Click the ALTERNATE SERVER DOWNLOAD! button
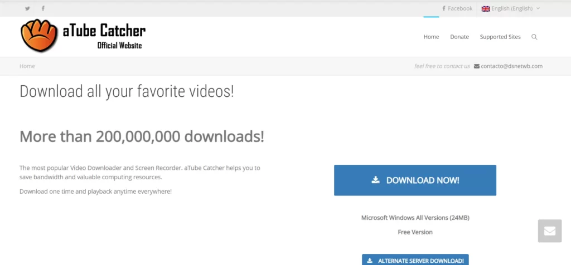571x265 pixels. coord(415,261)
